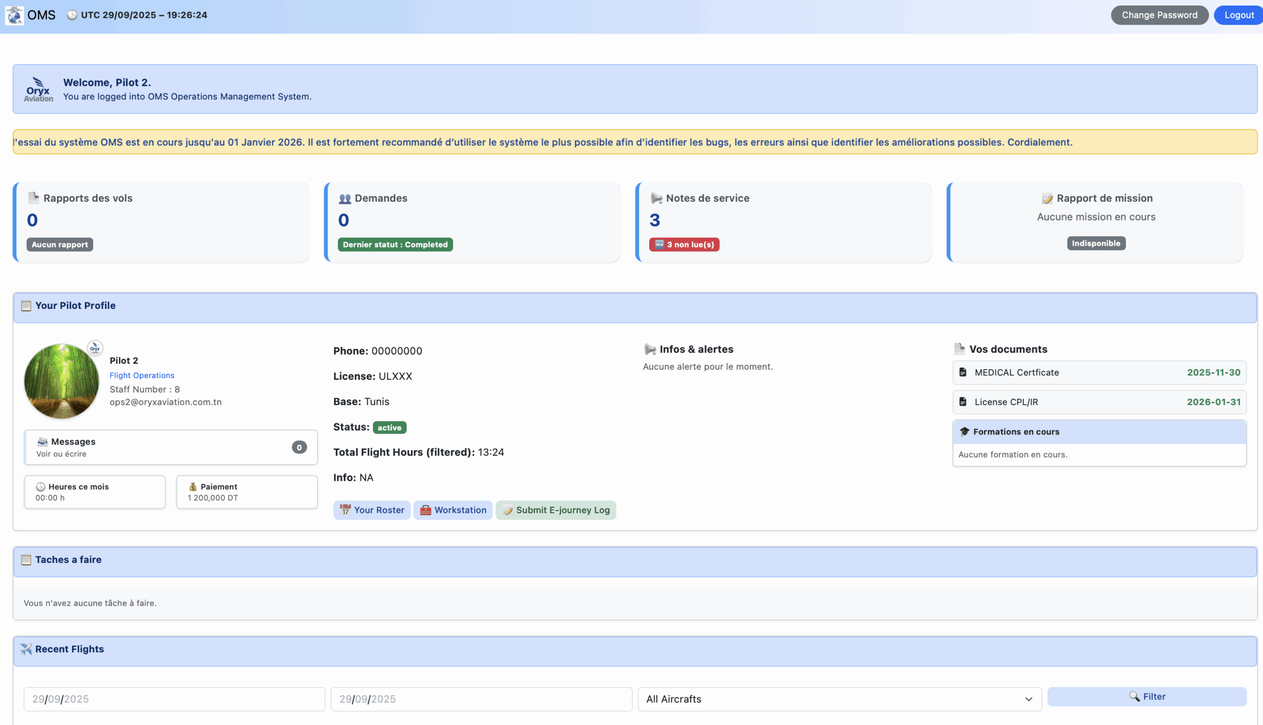
Task: Click the Oryx Aviation logo
Action: [38, 90]
